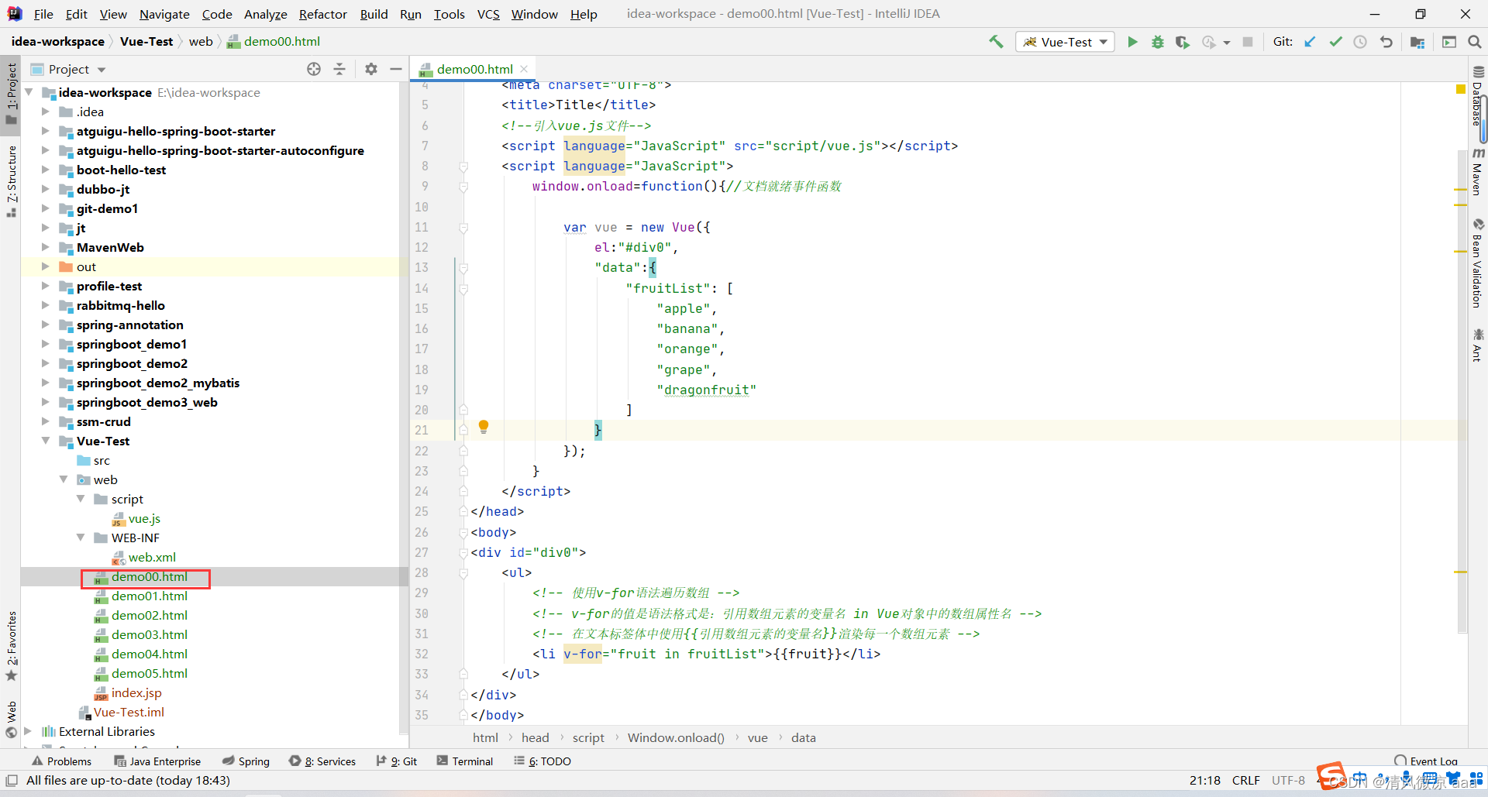This screenshot has width=1488, height=797.
Task: Collapse the Vue-Test module
Action: tap(45, 441)
